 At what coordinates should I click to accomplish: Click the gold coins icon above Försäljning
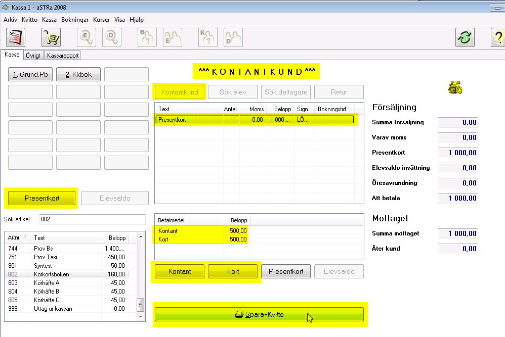[455, 87]
